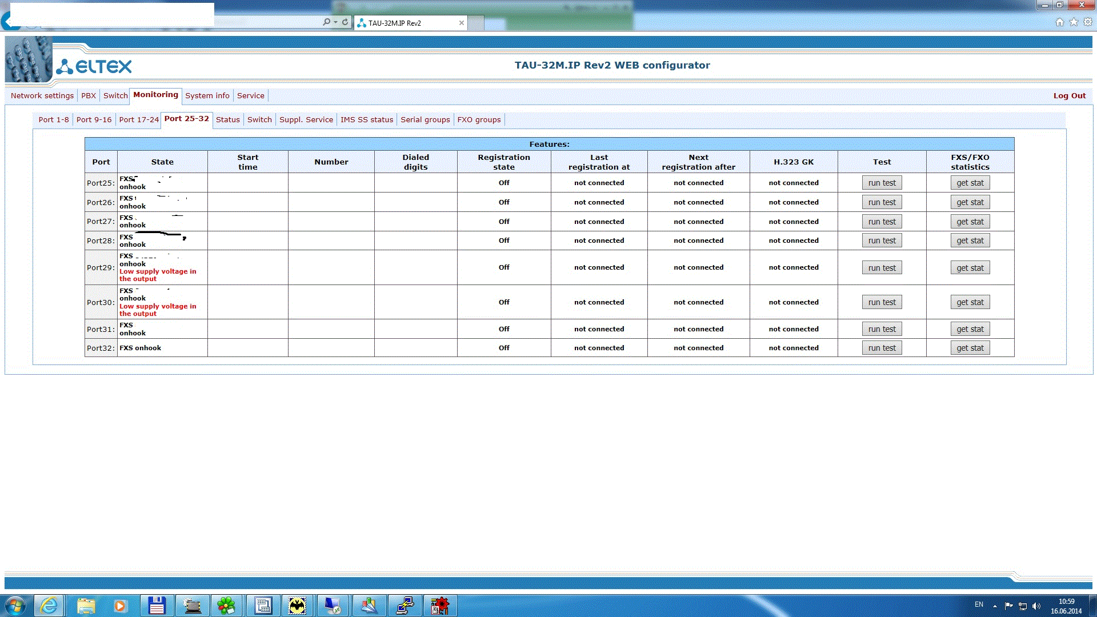1097x617 pixels.
Task: Open the Status monitoring tab
Action: 228,119
